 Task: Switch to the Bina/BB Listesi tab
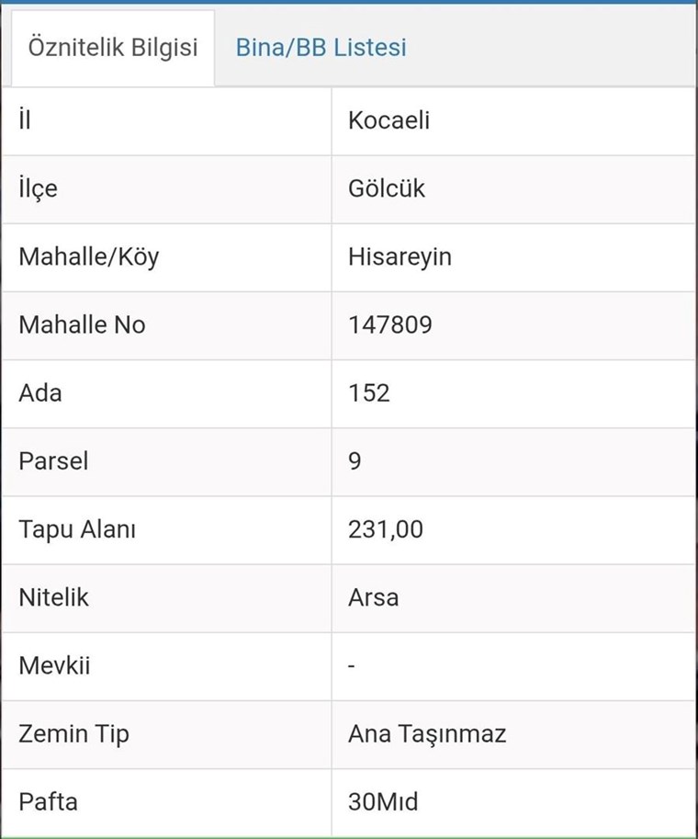tap(321, 48)
